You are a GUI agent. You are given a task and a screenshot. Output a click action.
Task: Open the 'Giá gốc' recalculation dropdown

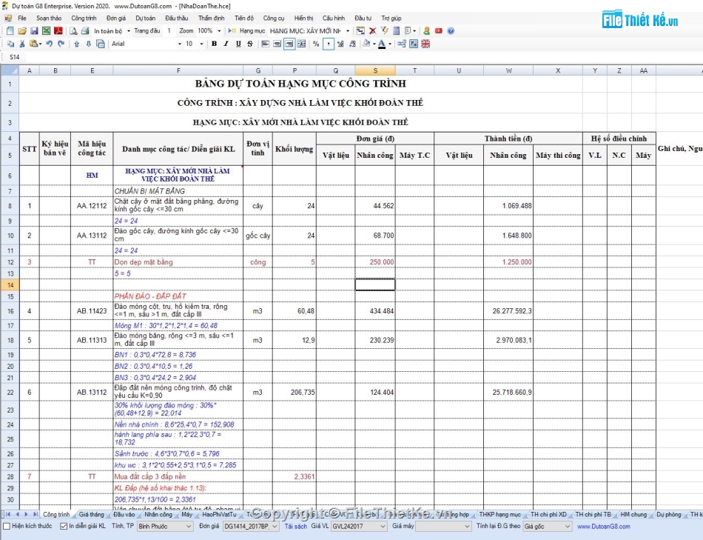pyautogui.click(x=547, y=526)
